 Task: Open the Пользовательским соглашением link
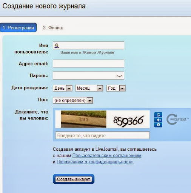pyautogui.click(x=107, y=156)
